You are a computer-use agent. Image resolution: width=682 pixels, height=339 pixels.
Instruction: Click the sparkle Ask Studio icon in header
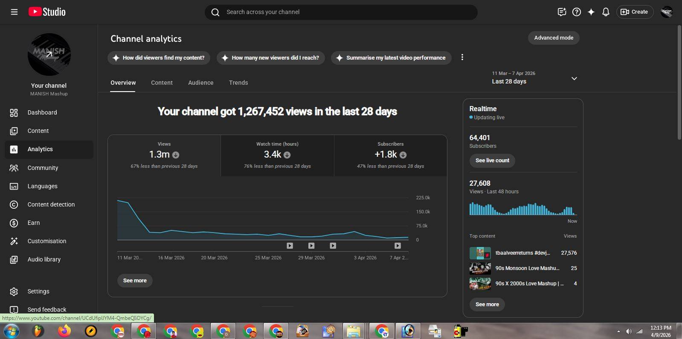pyautogui.click(x=591, y=12)
